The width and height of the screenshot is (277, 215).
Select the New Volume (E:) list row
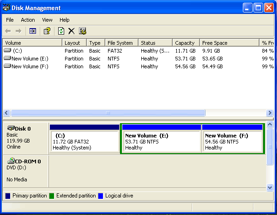click(x=138, y=59)
